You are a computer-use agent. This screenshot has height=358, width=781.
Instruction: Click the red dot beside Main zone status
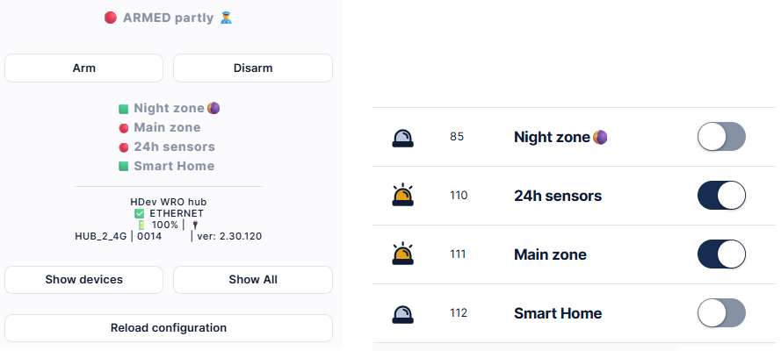tap(124, 128)
